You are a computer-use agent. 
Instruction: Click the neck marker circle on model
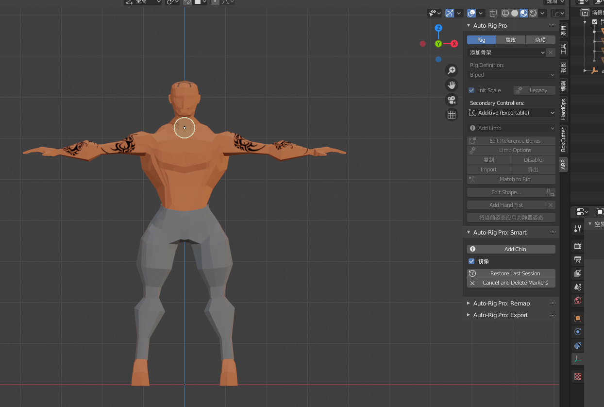pyautogui.click(x=185, y=128)
